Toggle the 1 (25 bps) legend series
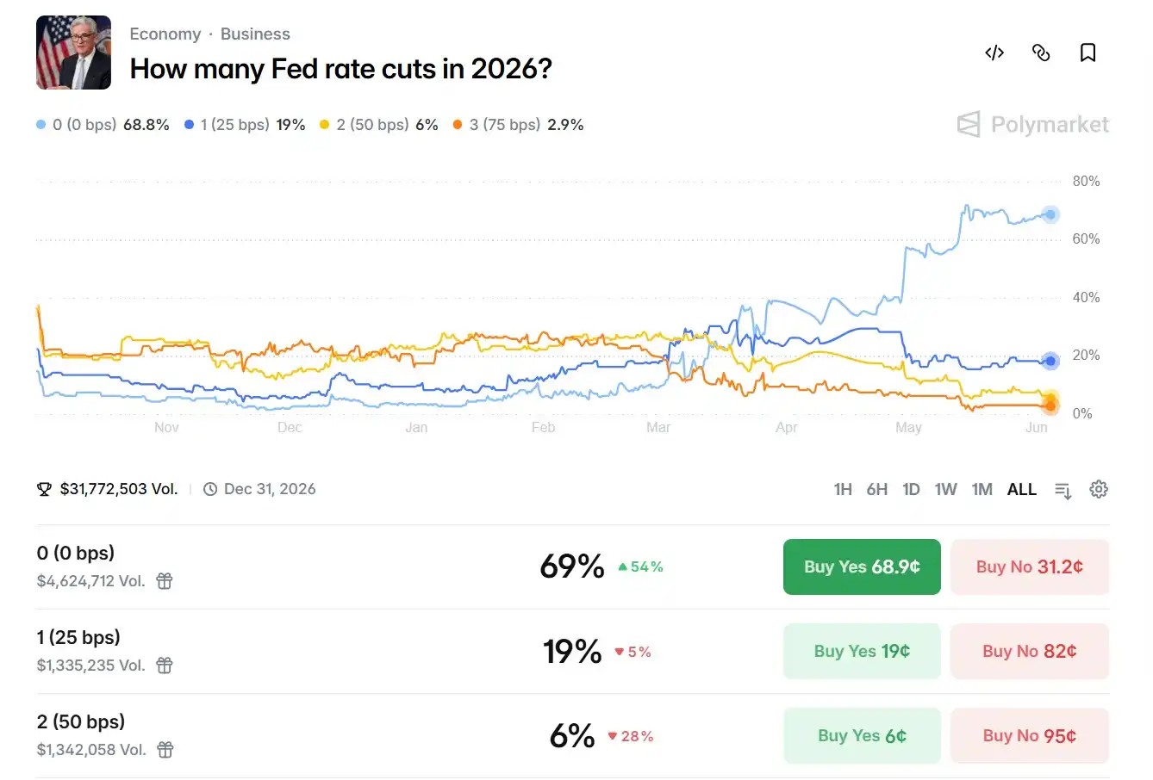 coord(245,125)
